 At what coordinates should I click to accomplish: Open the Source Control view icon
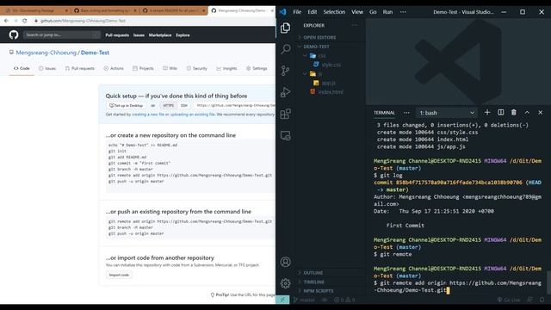click(285, 71)
